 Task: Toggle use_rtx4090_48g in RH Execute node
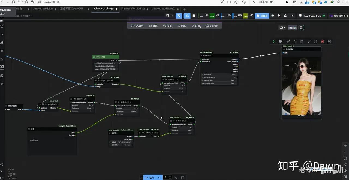tap(219, 83)
